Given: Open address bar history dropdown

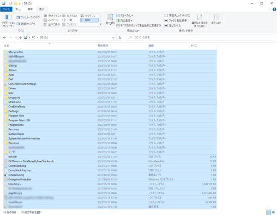Looking at the screenshot, I should click(x=113, y=38).
